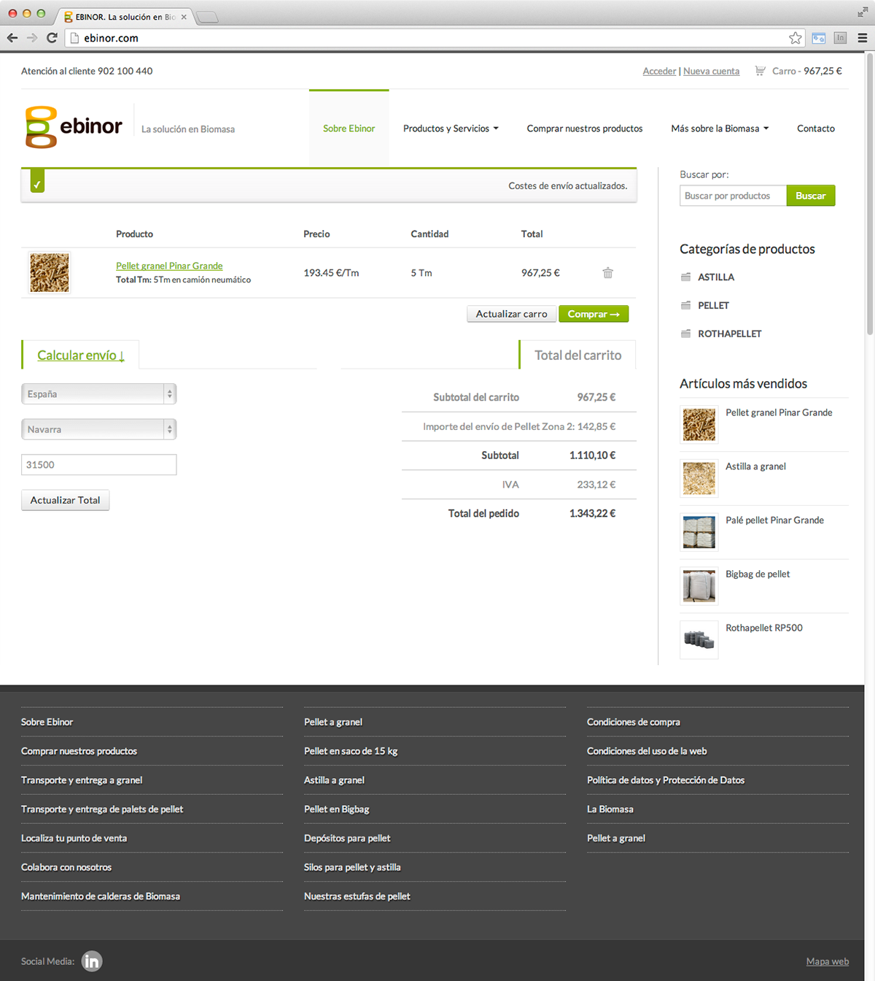Screen dimensions: 875x981
Task: Open footer Condiciones de compra link
Action: tap(634, 722)
